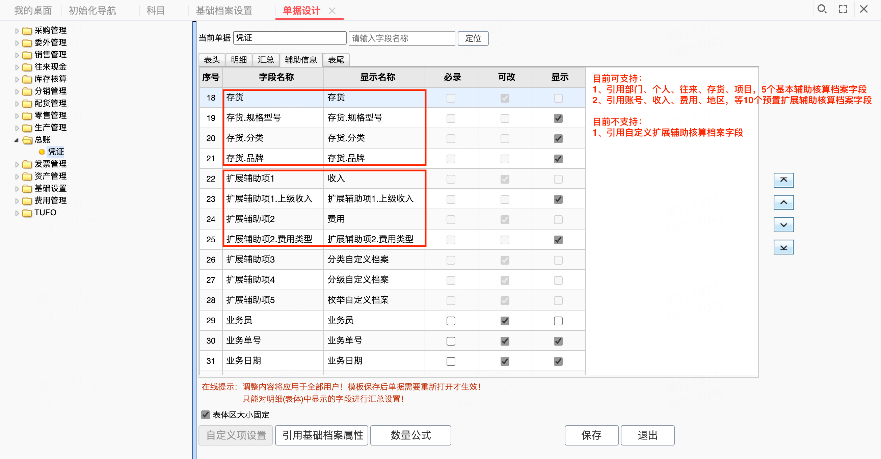Check 必录 for 业务员 row
The height and width of the screenshot is (459, 881).
(451, 321)
